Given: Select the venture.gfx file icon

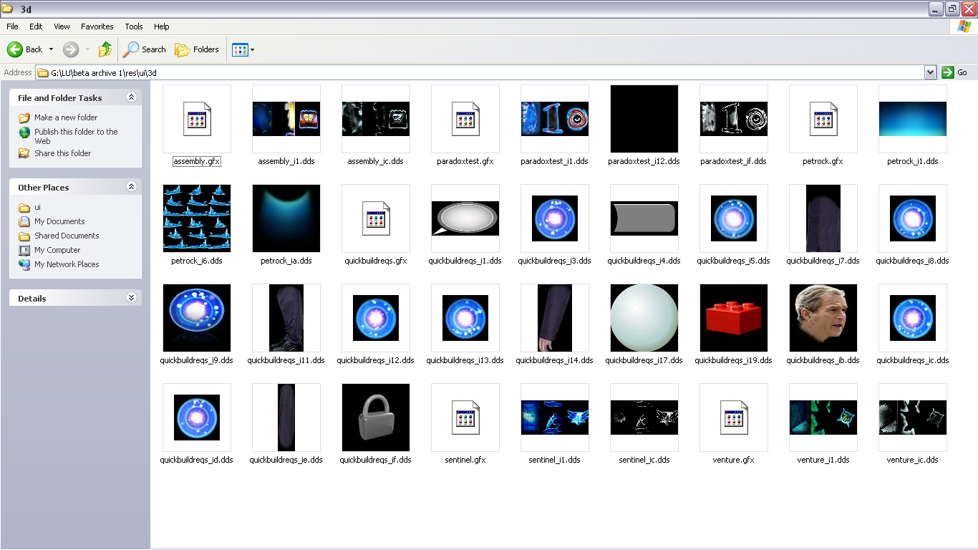Looking at the screenshot, I should tap(734, 418).
